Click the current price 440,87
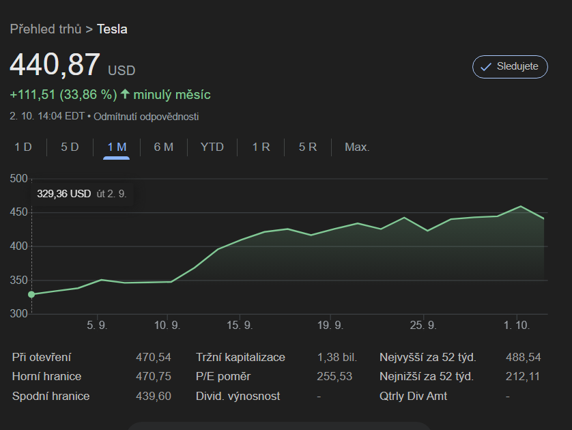This screenshot has width=572, height=430. click(55, 65)
